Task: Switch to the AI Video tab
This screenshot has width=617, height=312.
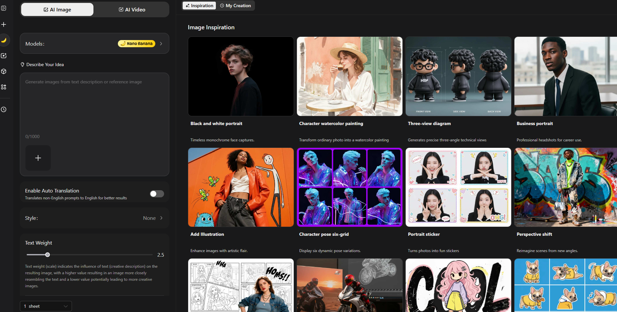Action: tap(132, 10)
